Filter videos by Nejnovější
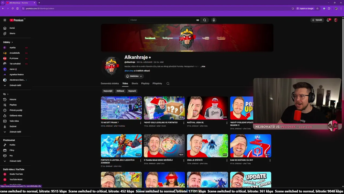Image resolution: width=344 pixels, height=194 pixels. pyautogui.click(x=108, y=91)
